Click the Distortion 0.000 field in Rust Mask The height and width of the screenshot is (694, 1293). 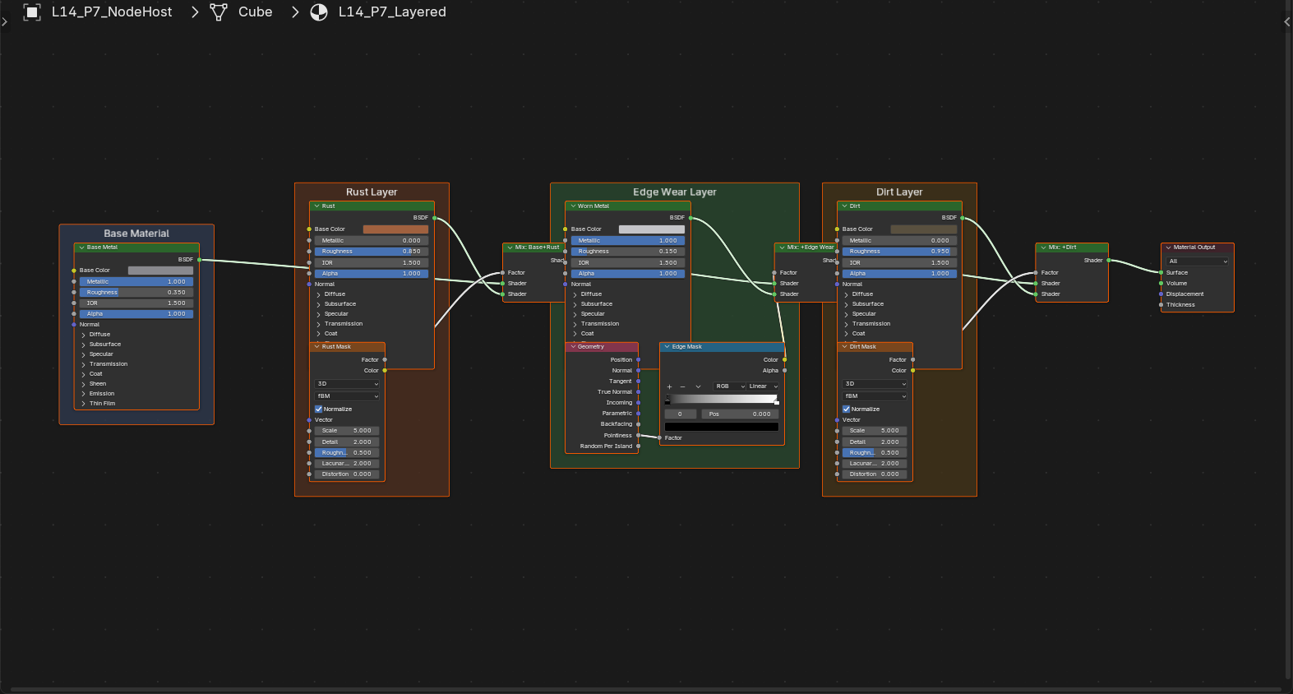tap(347, 474)
